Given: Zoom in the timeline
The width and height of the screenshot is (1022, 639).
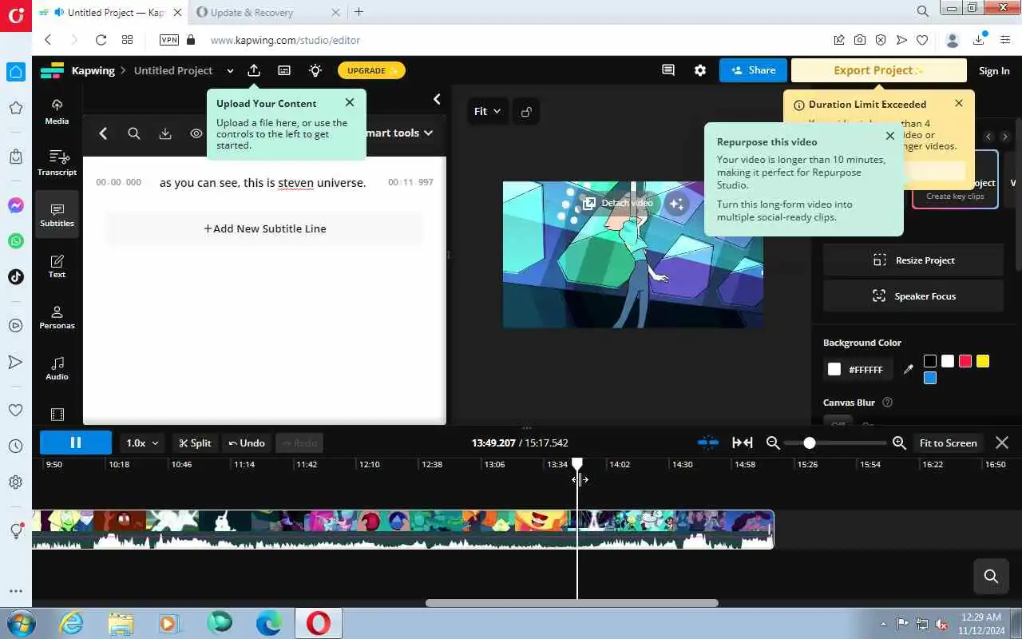Looking at the screenshot, I should coord(899,443).
